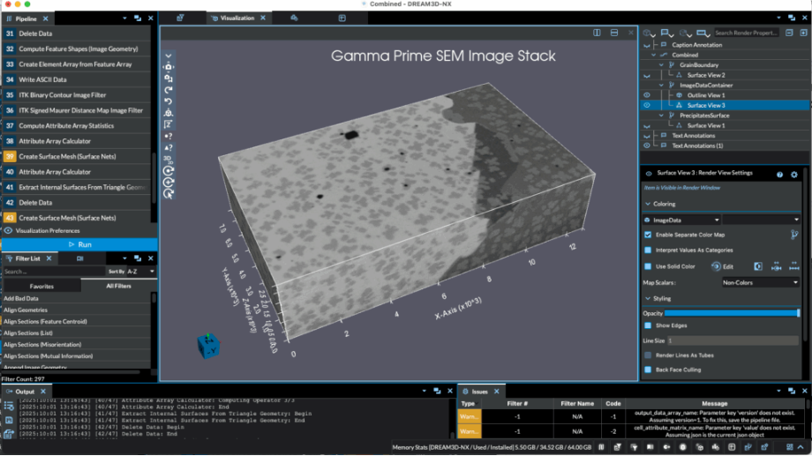Select the point query tool icon
This screenshot has width=812, height=456.
pos(169,136)
